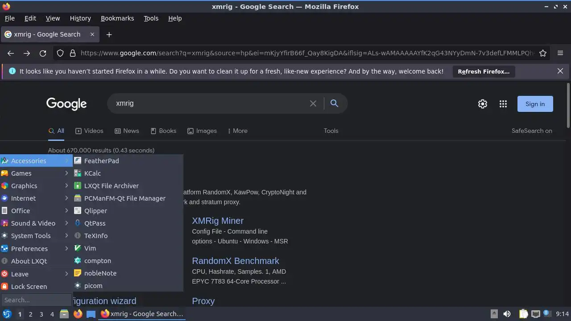Go back using the browser back arrow
Image resolution: width=571 pixels, height=321 pixels.
pos(11,53)
